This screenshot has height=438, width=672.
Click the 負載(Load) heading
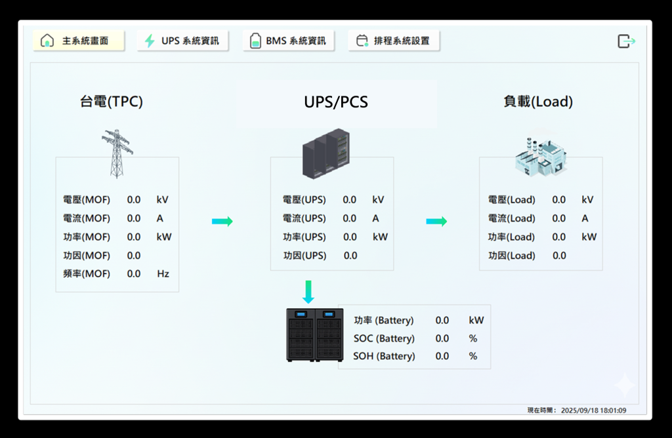coord(538,102)
